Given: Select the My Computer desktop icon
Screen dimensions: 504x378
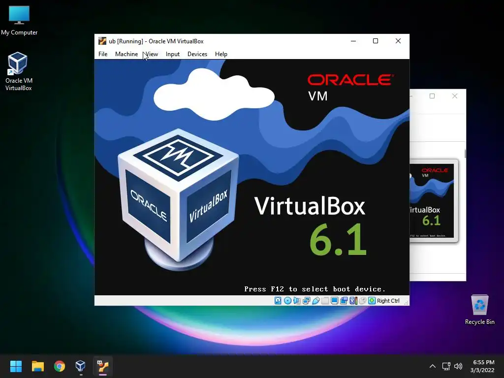Looking at the screenshot, I should (x=19, y=20).
